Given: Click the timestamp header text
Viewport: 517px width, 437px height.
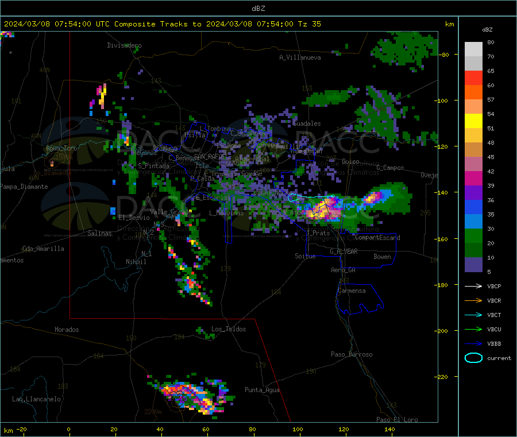Looking at the screenshot, I should pyautogui.click(x=162, y=24).
